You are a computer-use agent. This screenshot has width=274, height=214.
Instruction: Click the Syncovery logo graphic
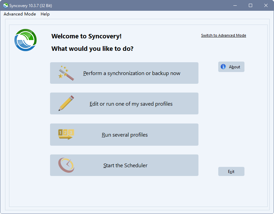[25, 40]
